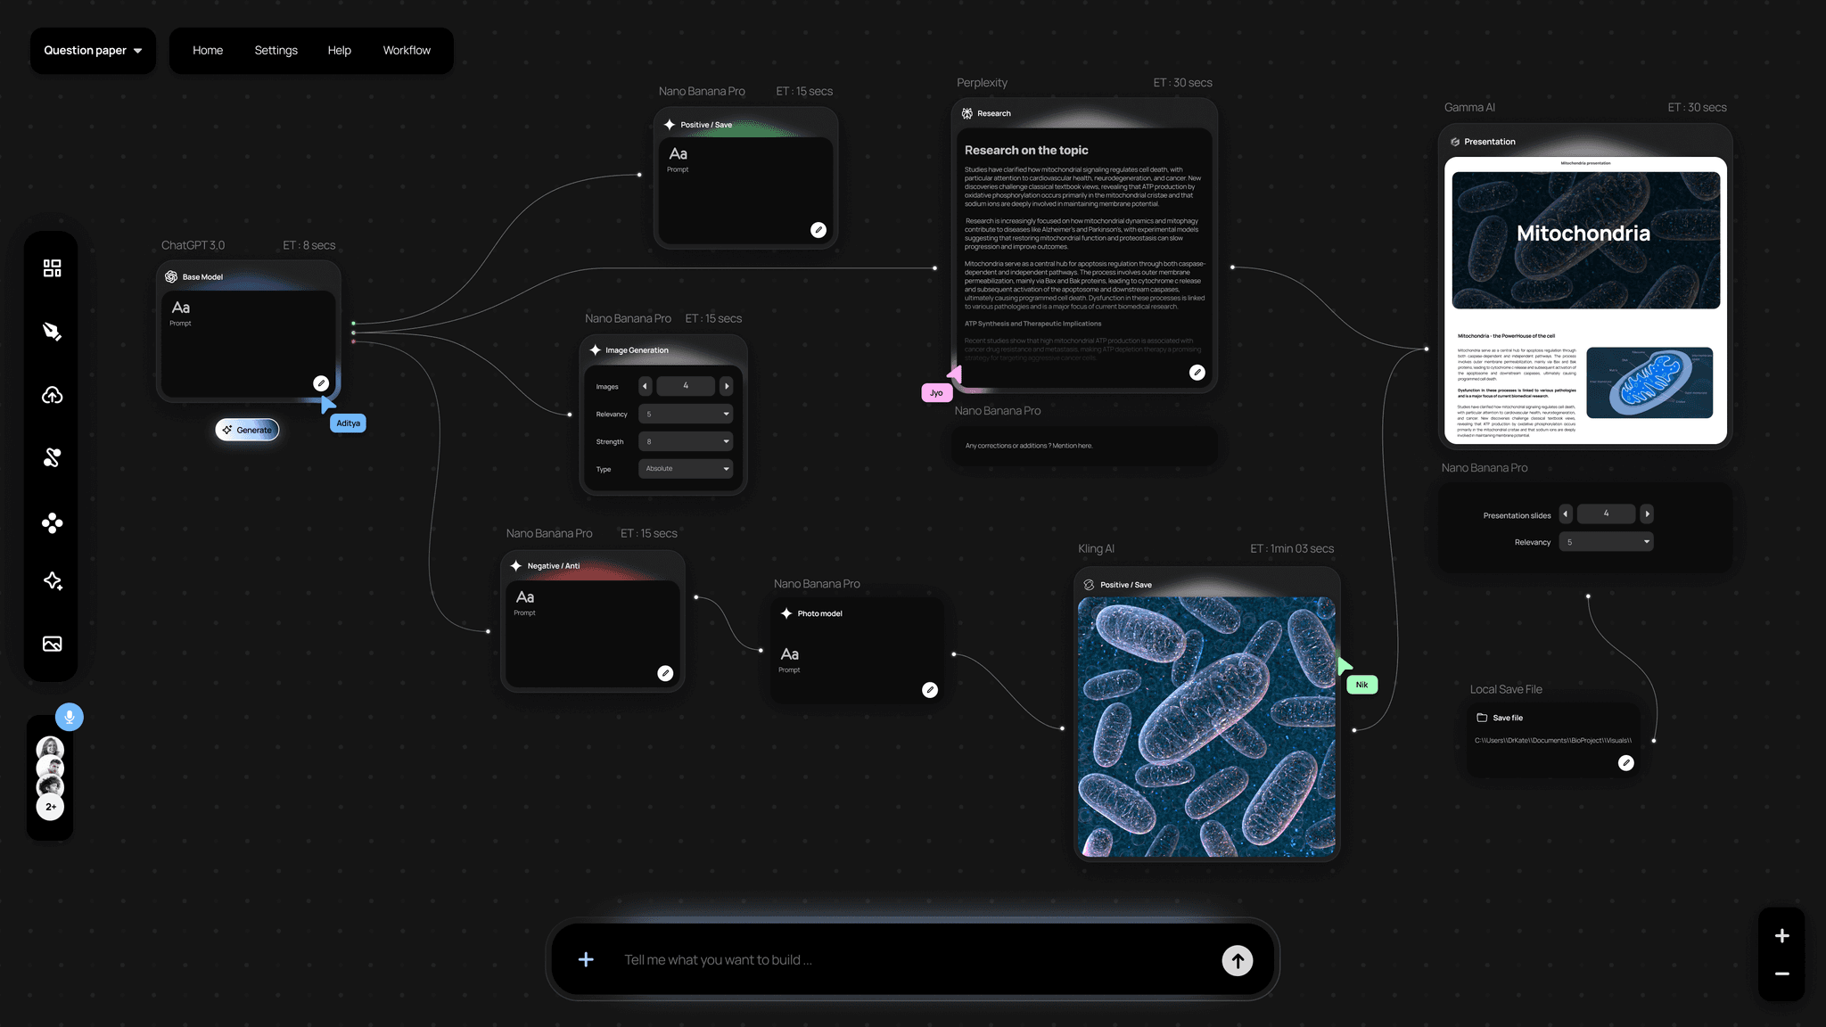Click the sparkle AI icon in sidebar
The height and width of the screenshot is (1027, 1826).
click(52, 581)
